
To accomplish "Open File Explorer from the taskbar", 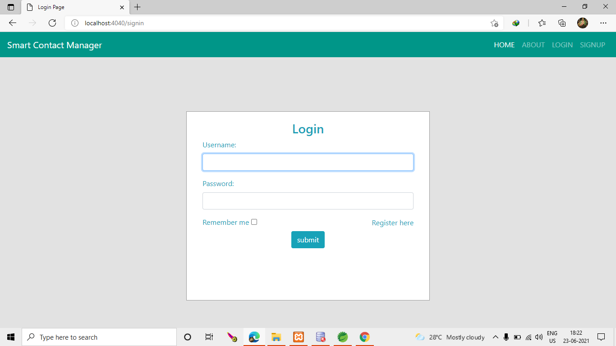I will click(276, 337).
